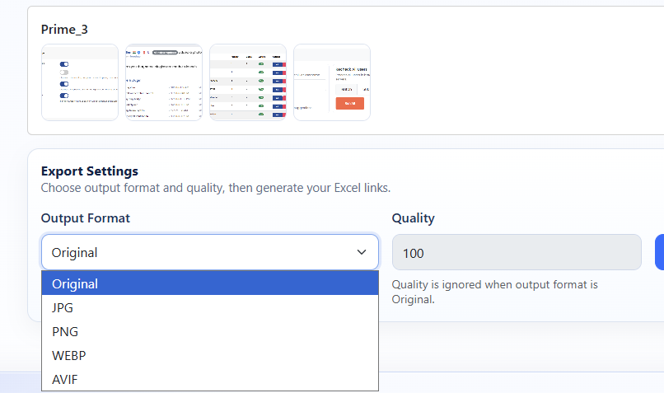Pick AVIF from the format list
The height and width of the screenshot is (393, 664).
click(209, 379)
